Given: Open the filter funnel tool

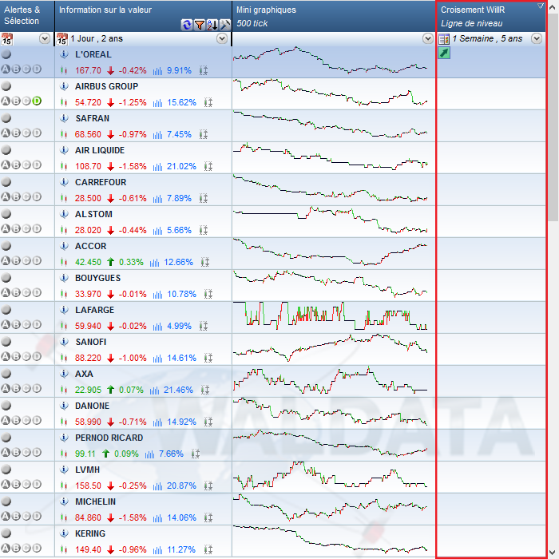Looking at the screenshot, I should pos(200,25).
